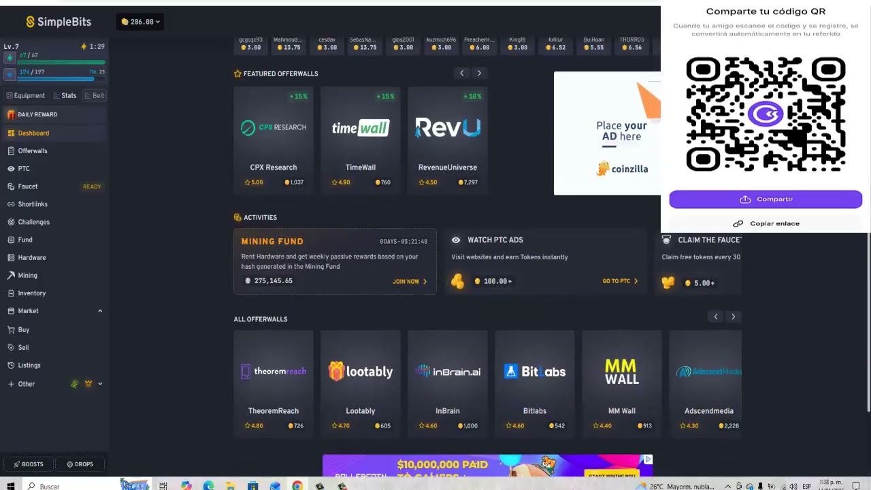Click the green energy progress bar
Image resolution: width=871 pixels, height=490 pixels.
coord(61,62)
